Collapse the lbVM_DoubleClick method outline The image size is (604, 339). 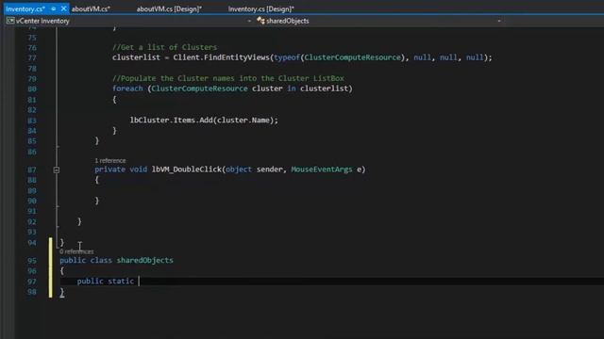click(57, 169)
